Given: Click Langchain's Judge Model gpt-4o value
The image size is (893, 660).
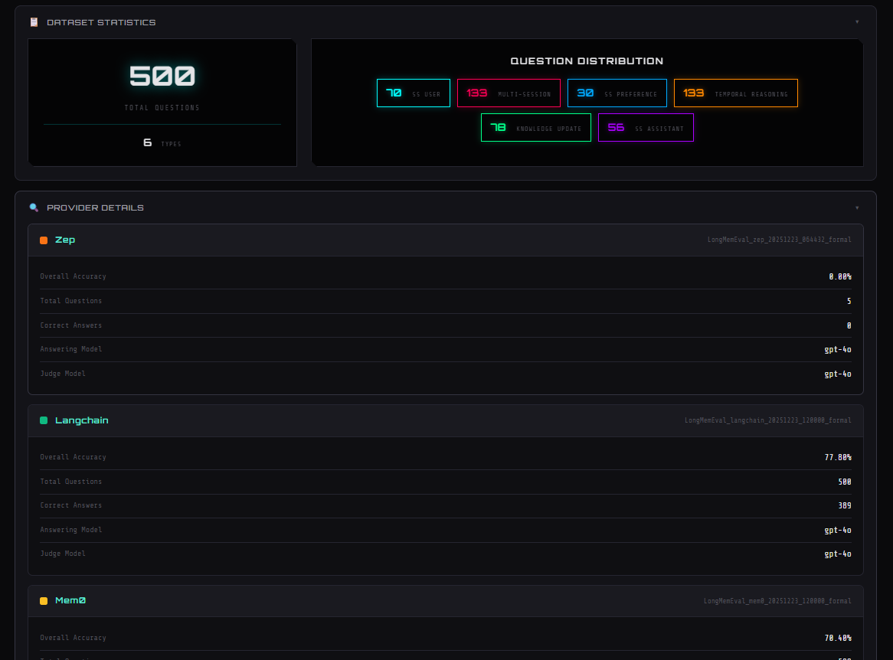Looking at the screenshot, I should click(x=838, y=554).
